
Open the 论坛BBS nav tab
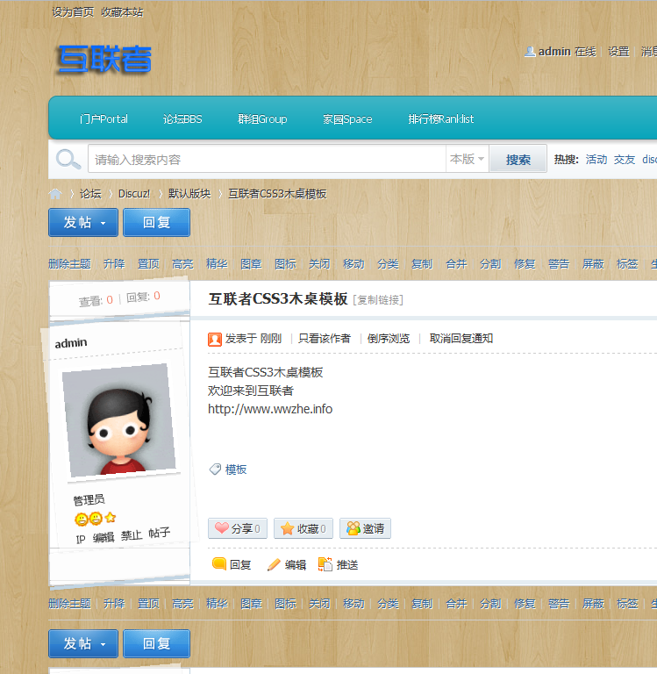tap(182, 118)
